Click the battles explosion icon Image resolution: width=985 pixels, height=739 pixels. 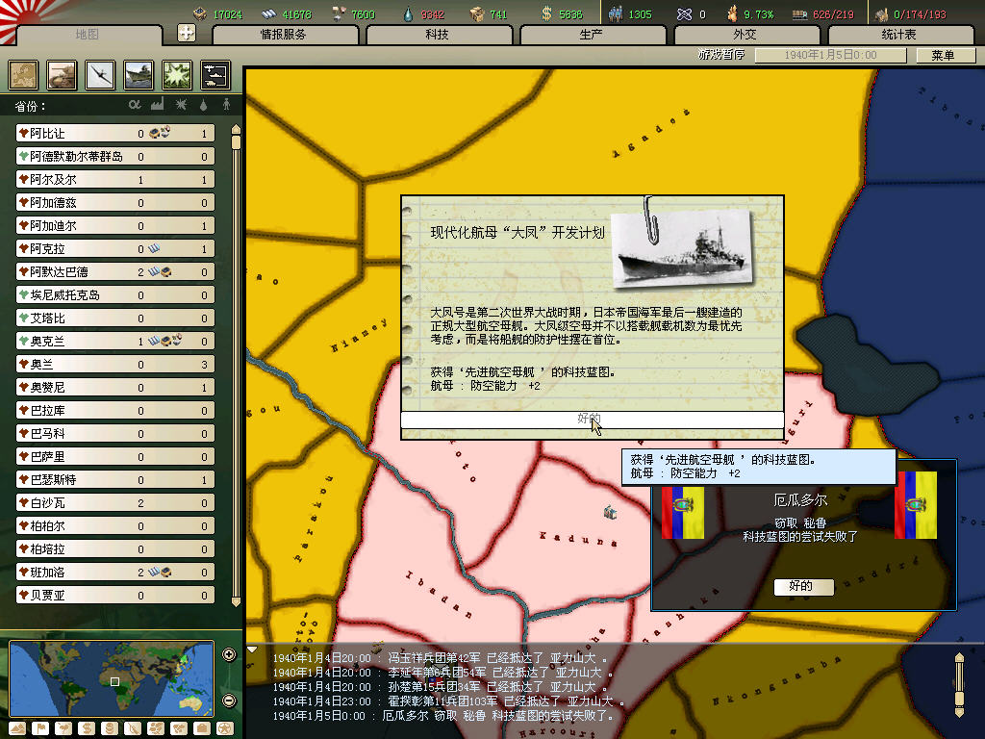point(177,75)
